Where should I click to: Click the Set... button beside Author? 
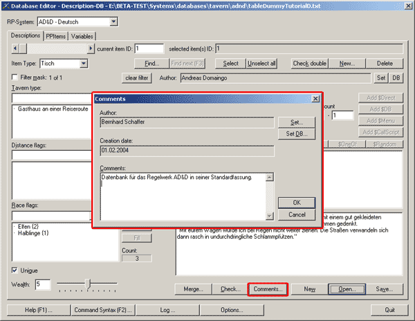(297, 122)
